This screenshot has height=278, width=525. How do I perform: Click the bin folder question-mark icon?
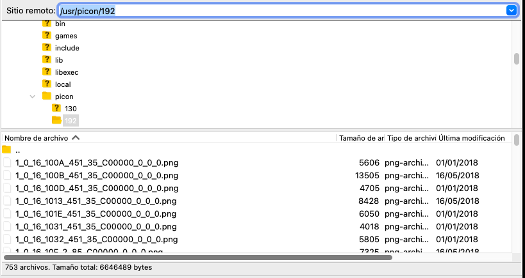pyautogui.click(x=46, y=24)
